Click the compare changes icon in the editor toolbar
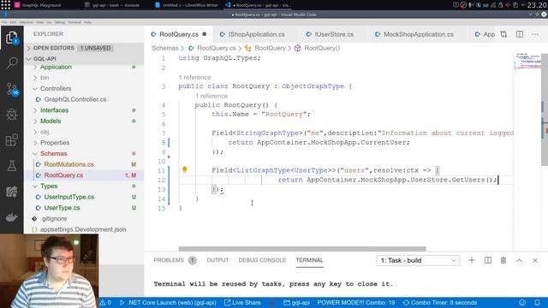This screenshot has height=308, width=548. [x=503, y=34]
